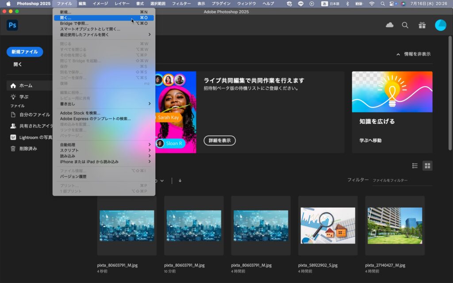This screenshot has width=453, height=283.
Task: Click the search magnifier in Photoshop header
Action: pyautogui.click(x=405, y=25)
